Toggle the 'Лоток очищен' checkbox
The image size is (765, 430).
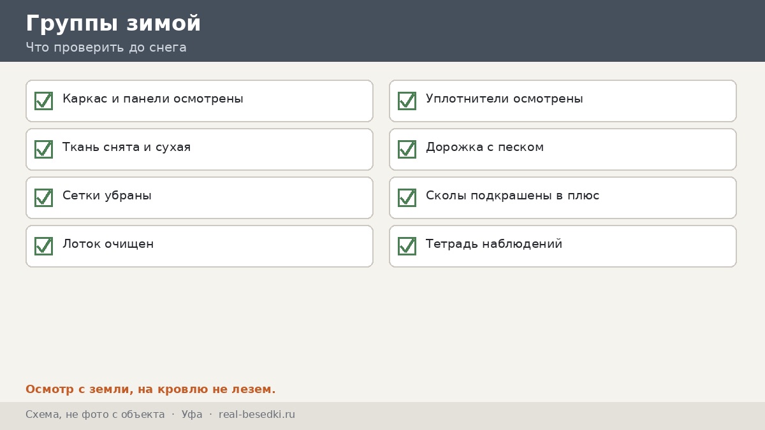coord(43,246)
